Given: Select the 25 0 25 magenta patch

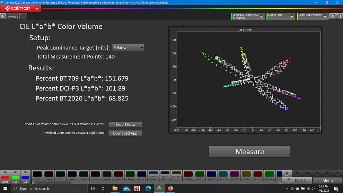Looking at the screenshot, I should point(235,176).
